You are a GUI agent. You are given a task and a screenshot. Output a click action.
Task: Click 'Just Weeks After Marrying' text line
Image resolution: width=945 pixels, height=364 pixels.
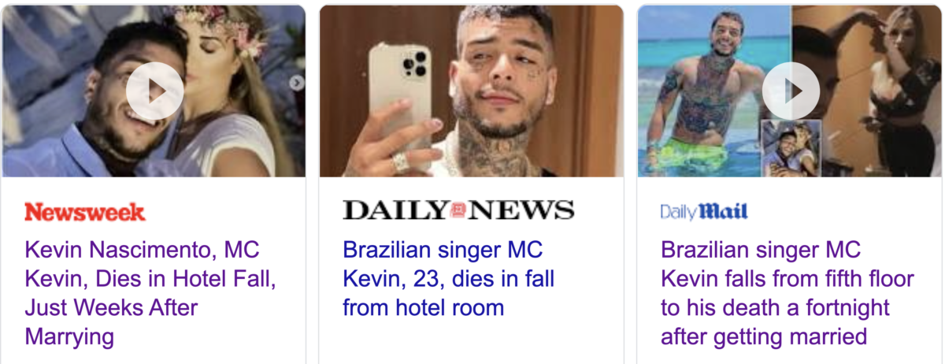(111, 321)
